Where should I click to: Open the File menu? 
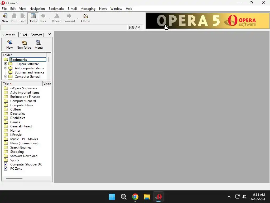4,9
